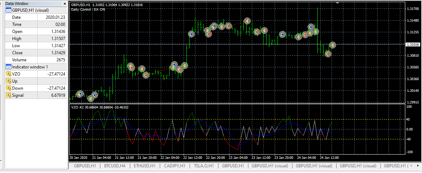Click the Indicator window 1 icon
422x173 pixels.
8,67
